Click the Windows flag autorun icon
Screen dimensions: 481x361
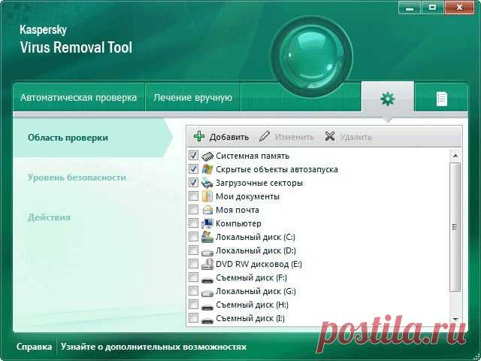(207, 169)
